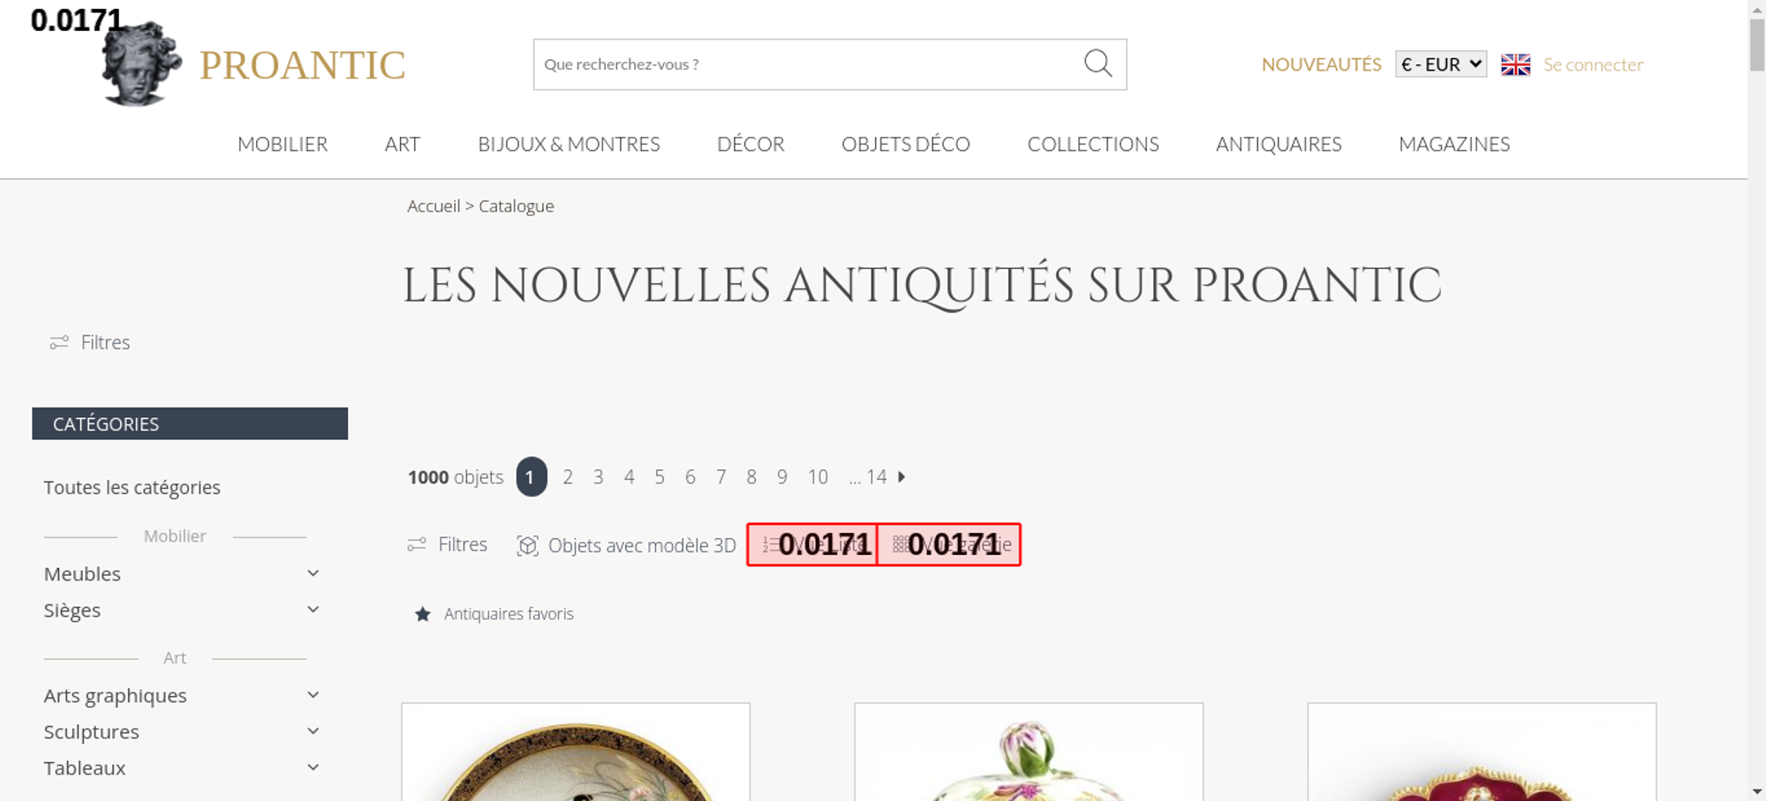The image size is (1766, 801).
Task: Go to next page arrow in pagination
Action: point(902,477)
